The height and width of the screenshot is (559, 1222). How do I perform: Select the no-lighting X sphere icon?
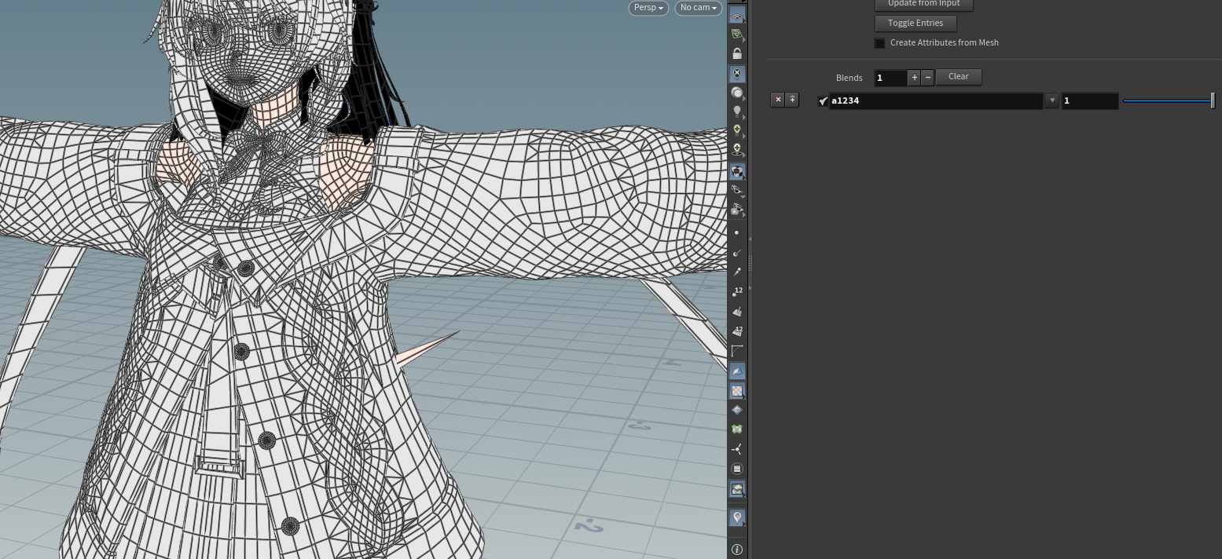737,74
